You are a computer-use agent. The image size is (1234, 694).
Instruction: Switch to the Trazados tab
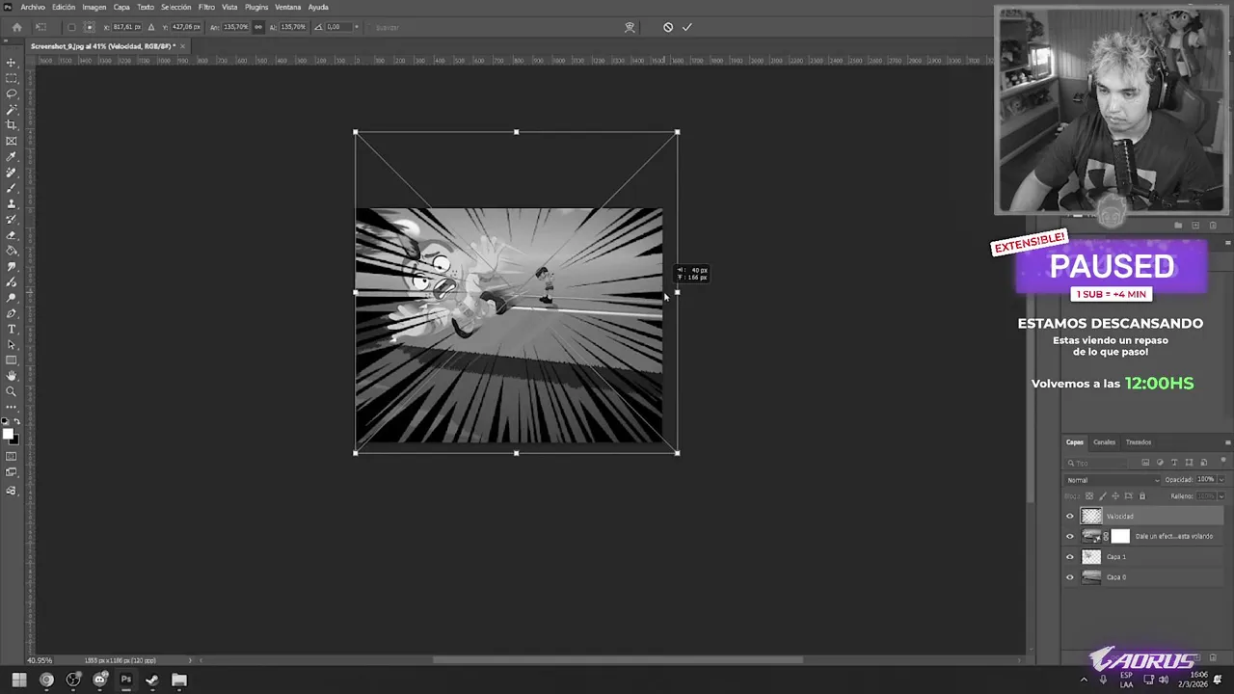point(1139,442)
